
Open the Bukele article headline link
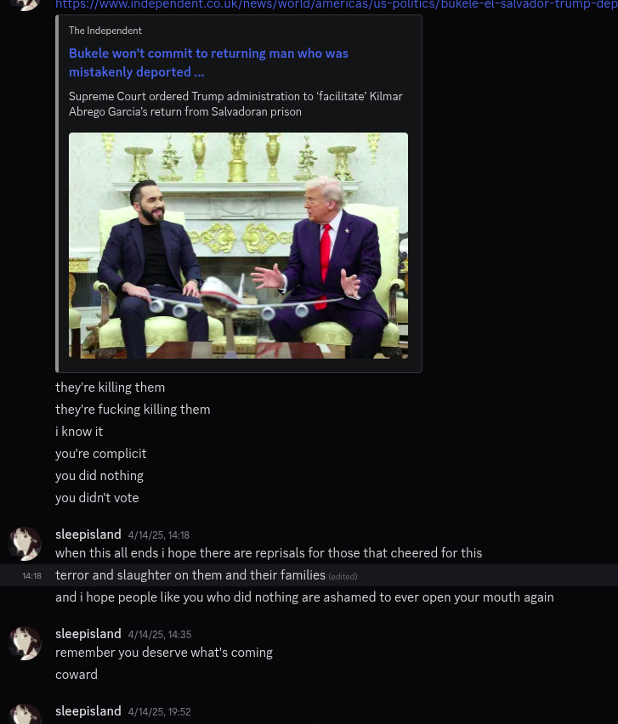tap(208, 63)
